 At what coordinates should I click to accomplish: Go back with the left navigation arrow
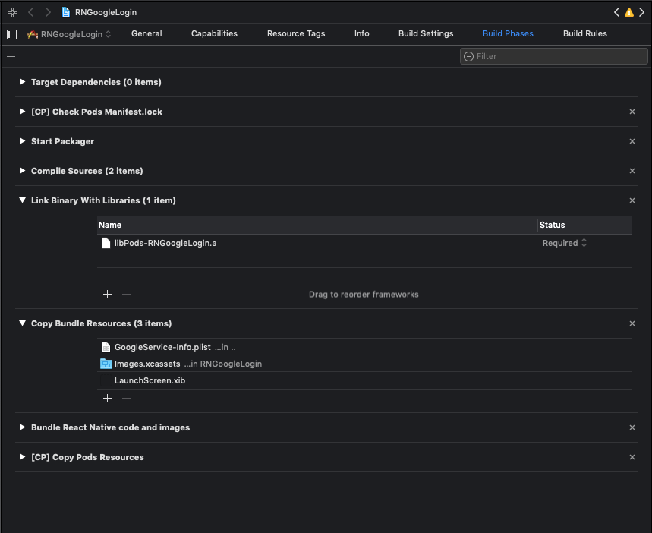point(31,12)
